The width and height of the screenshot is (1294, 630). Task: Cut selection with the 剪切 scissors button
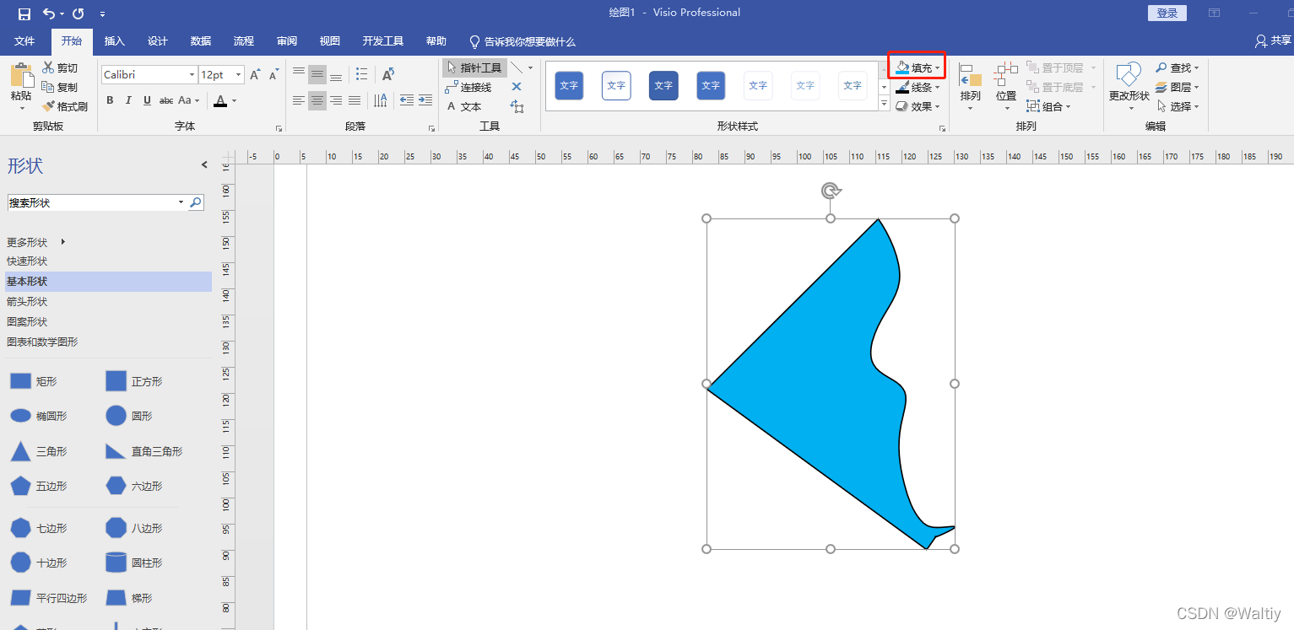pos(59,67)
